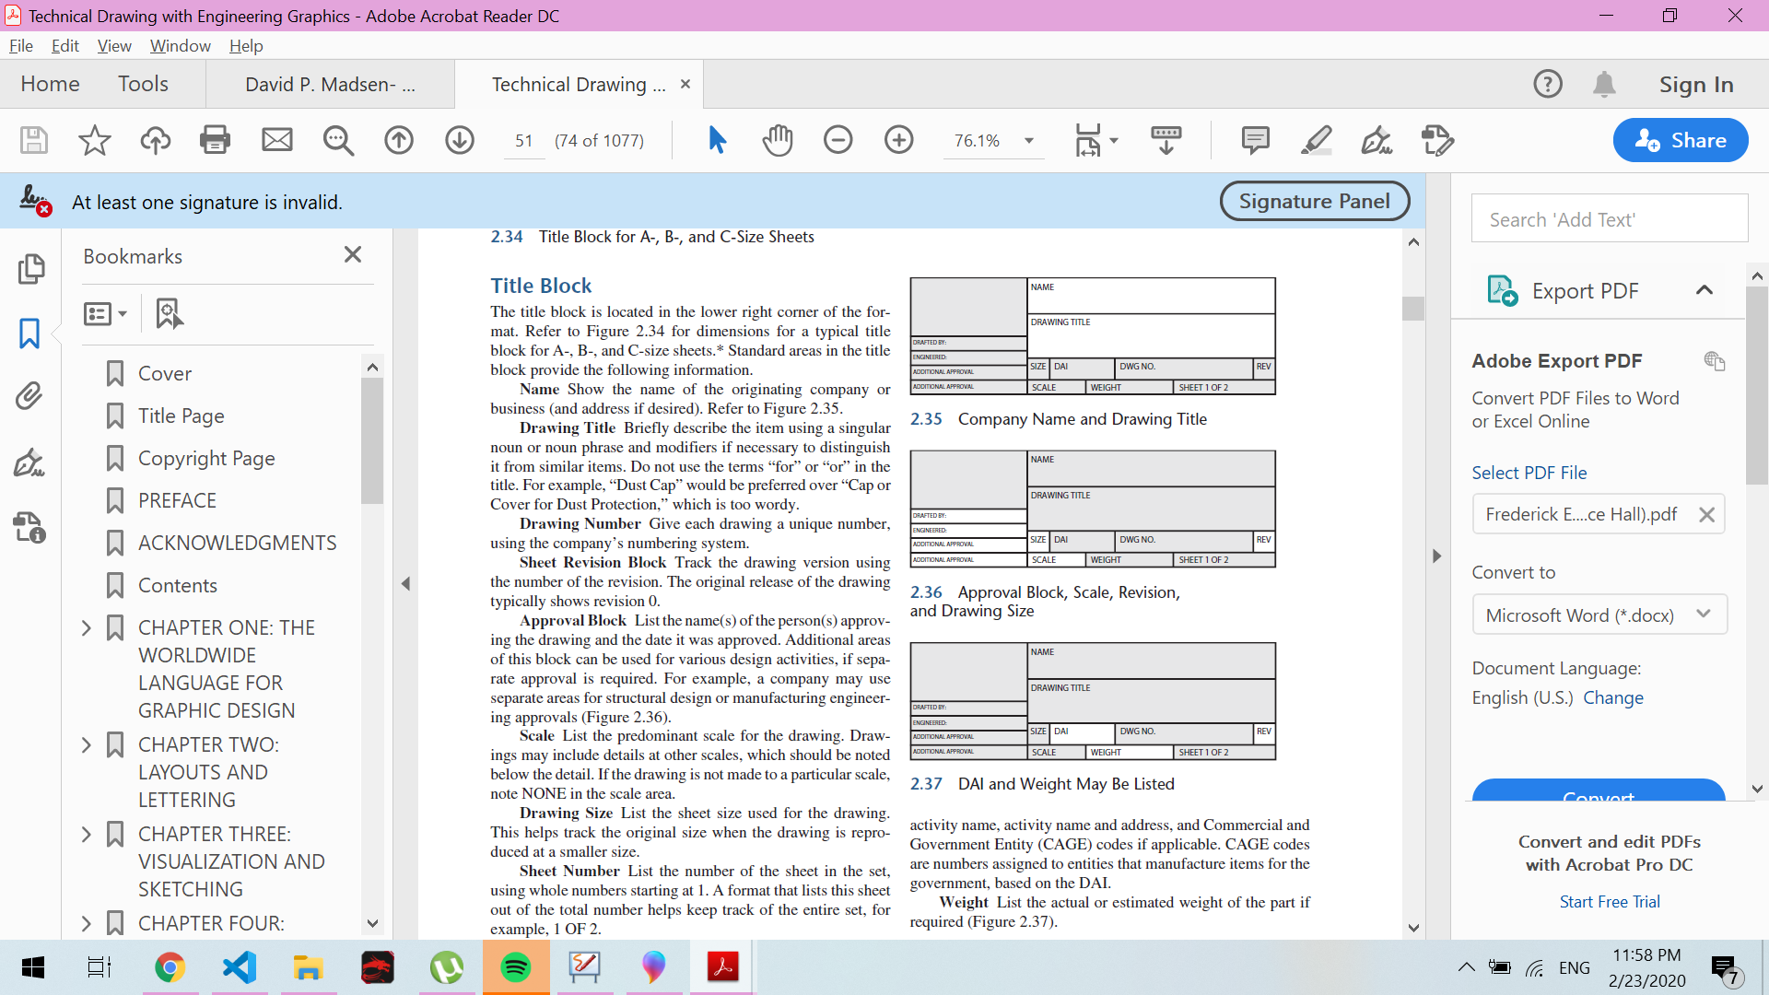
Task: Toggle the Page Thumbnails panel icon
Action: point(29,269)
